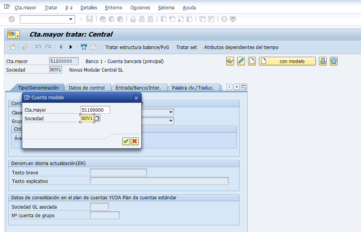Confirm Cuenta modelo with green checkmark

point(126,141)
